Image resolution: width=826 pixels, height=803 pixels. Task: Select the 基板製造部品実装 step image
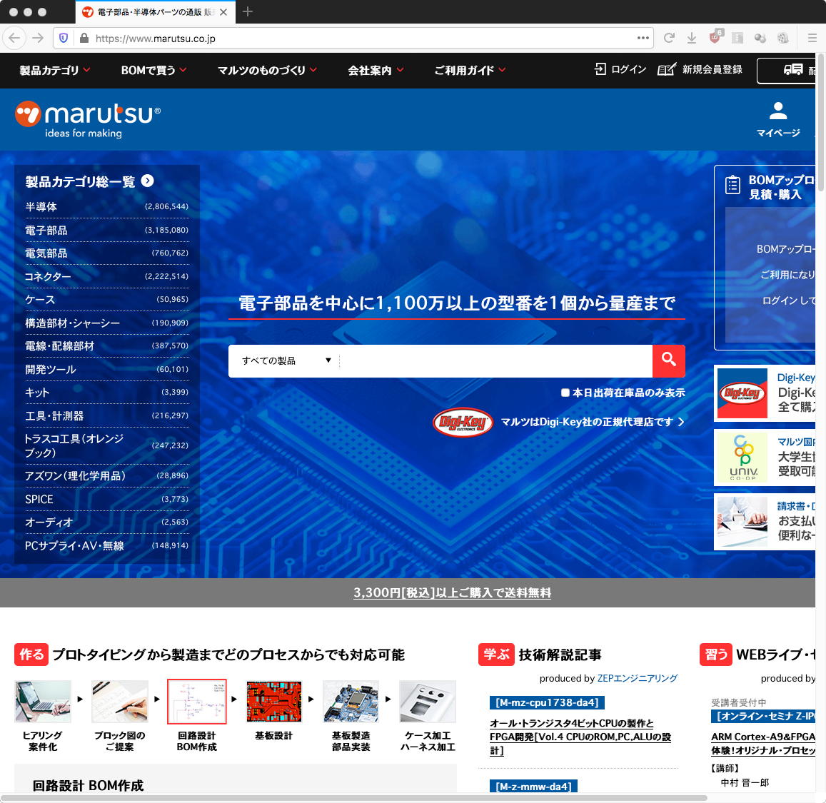(x=351, y=702)
